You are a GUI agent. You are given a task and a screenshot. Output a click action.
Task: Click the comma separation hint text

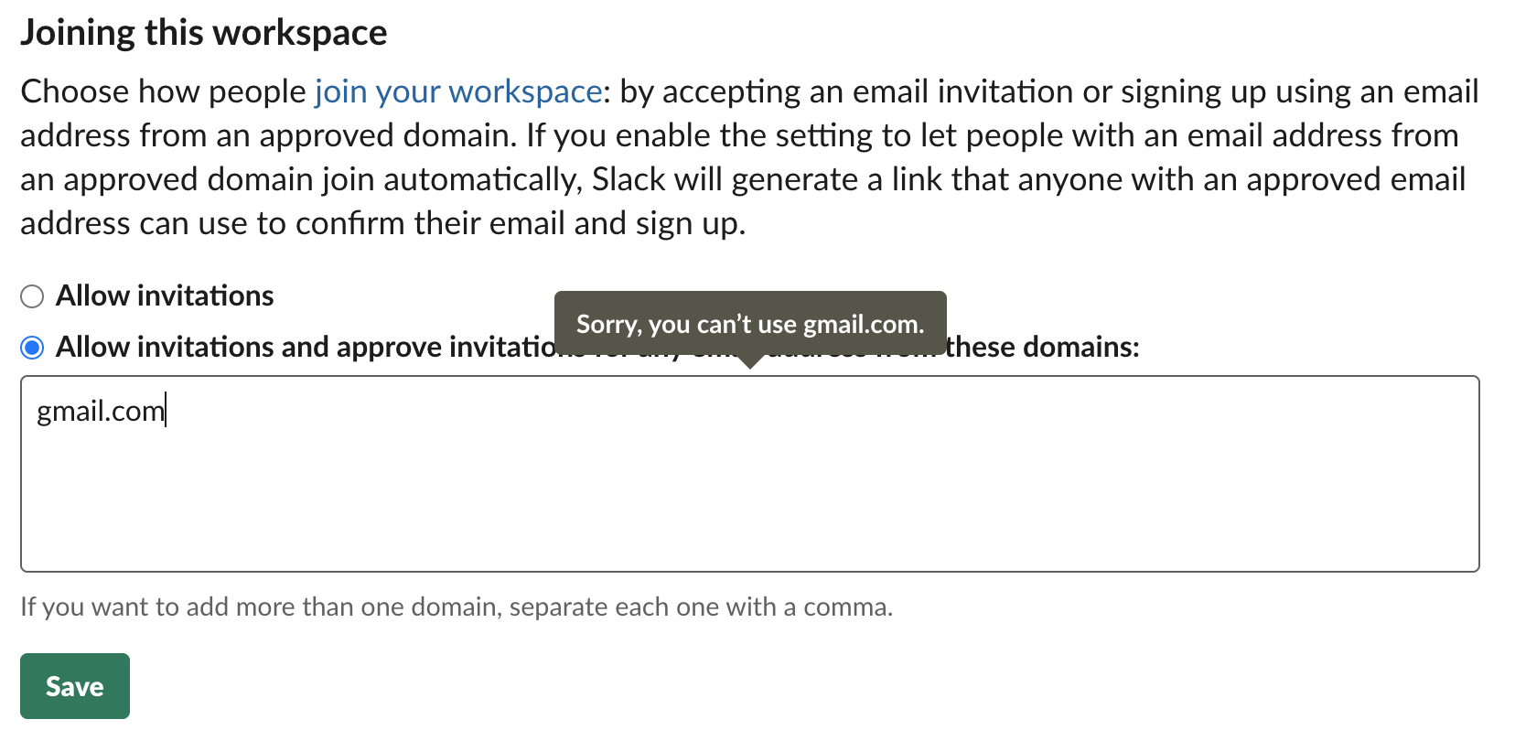(x=457, y=606)
